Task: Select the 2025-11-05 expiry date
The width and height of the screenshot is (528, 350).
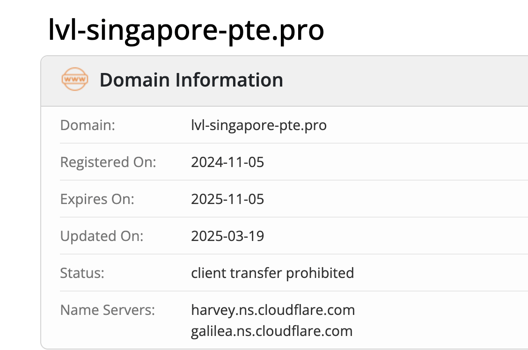Action: coord(227,199)
